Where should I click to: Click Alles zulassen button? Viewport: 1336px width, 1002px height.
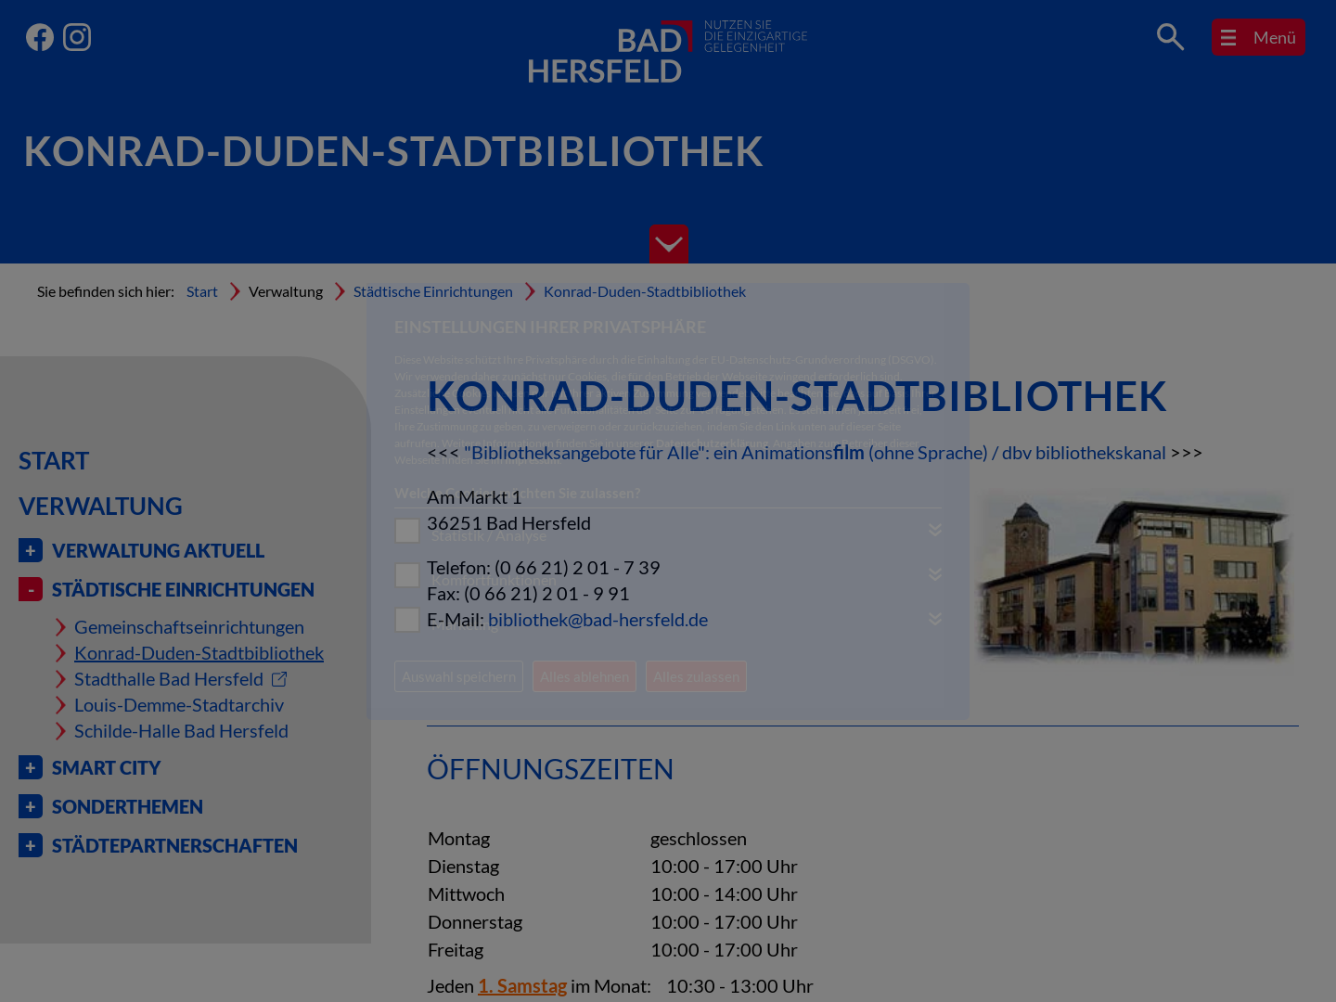pyautogui.click(x=696, y=676)
